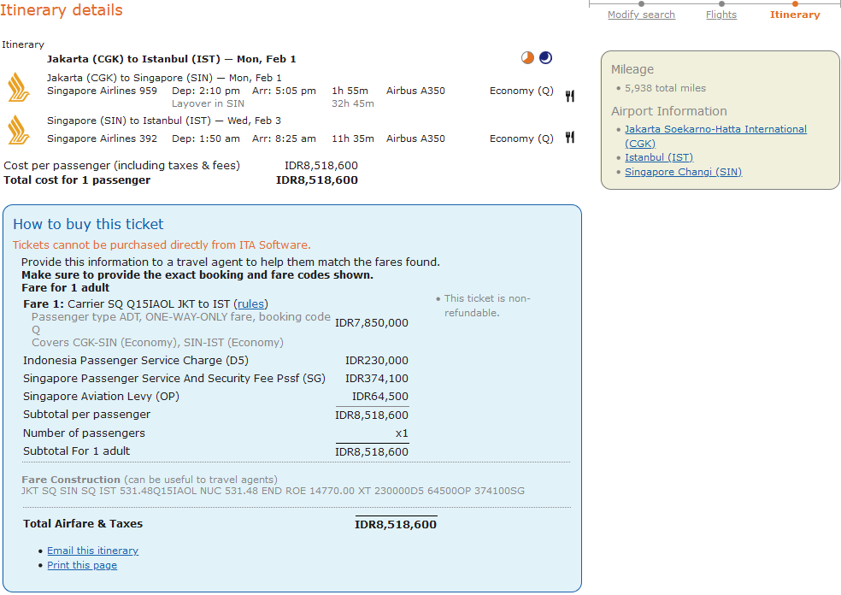This screenshot has width=841, height=595.
Task: Click the '11h 35m' flight duration
Action: click(x=353, y=138)
